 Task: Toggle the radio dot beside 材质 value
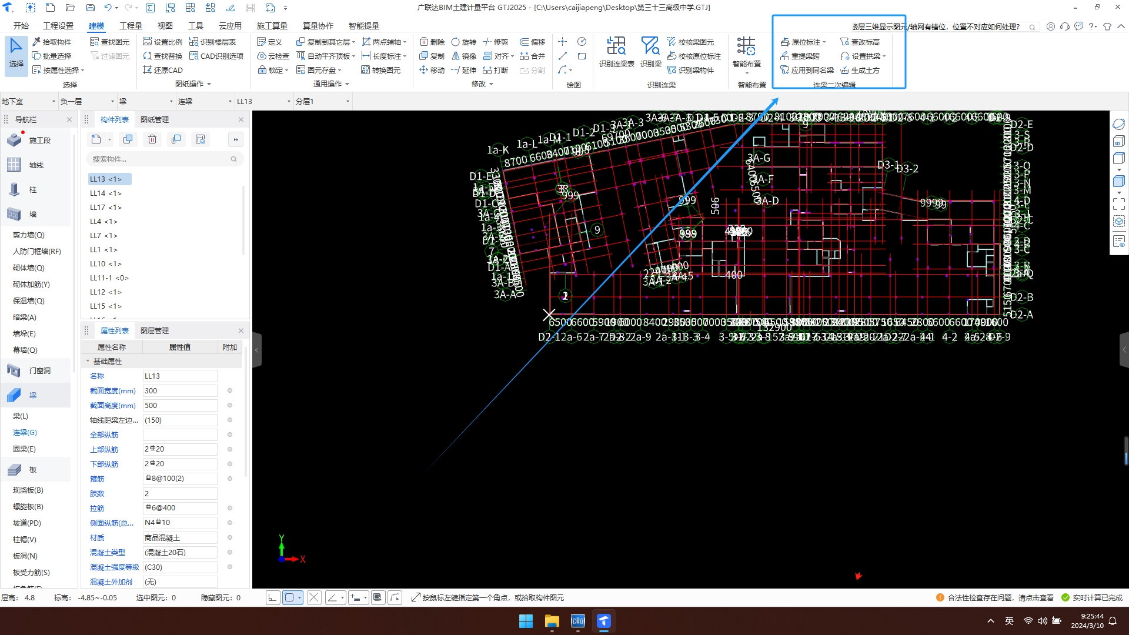[230, 537]
